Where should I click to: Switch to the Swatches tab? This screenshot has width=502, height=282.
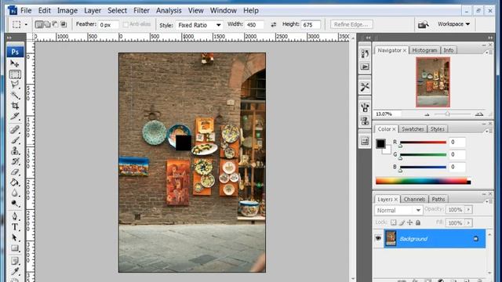point(413,128)
